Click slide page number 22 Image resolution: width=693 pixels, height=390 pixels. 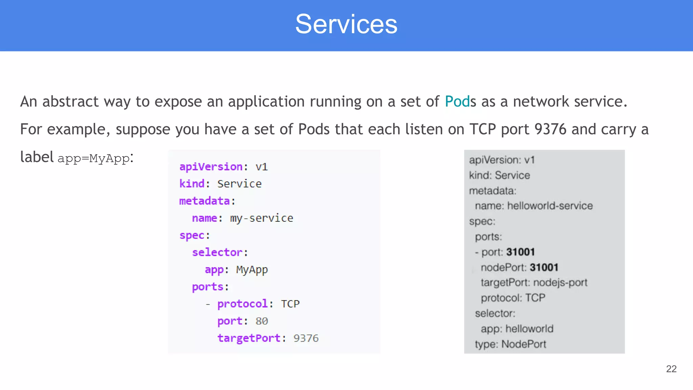tap(671, 369)
